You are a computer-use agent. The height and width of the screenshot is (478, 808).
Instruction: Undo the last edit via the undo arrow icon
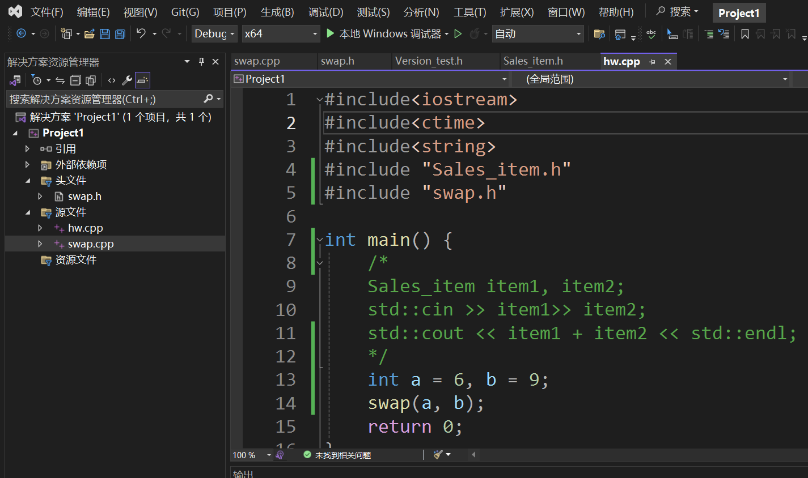(141, 34)
